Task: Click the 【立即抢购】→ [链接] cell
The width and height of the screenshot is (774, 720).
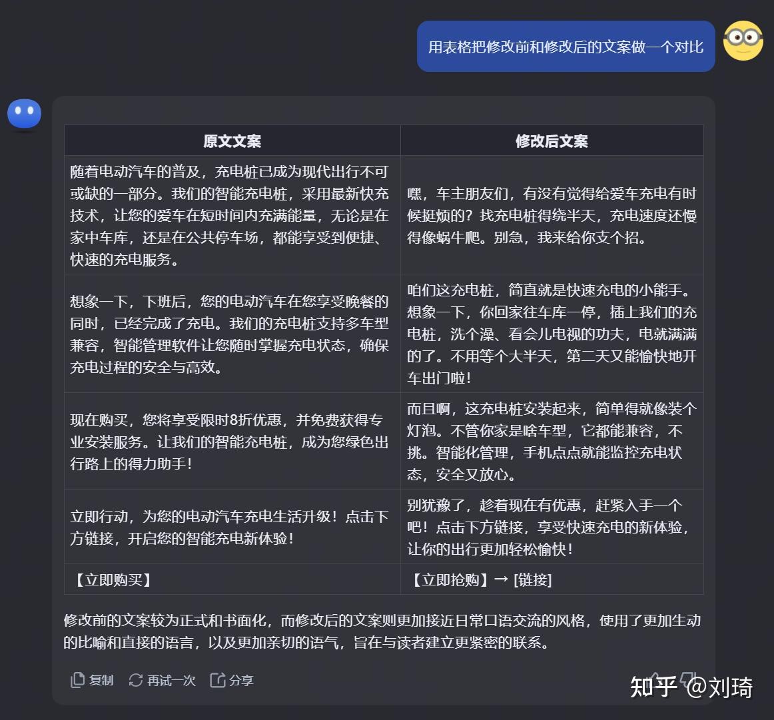Action: pos(552,579)
